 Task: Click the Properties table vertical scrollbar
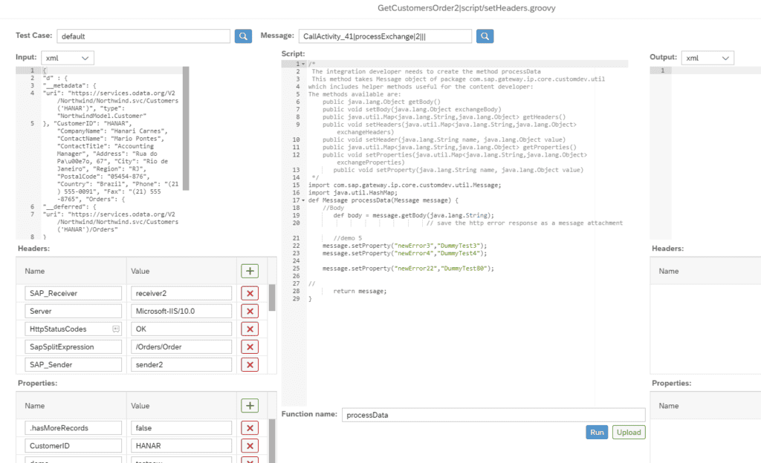coord(272,441)
